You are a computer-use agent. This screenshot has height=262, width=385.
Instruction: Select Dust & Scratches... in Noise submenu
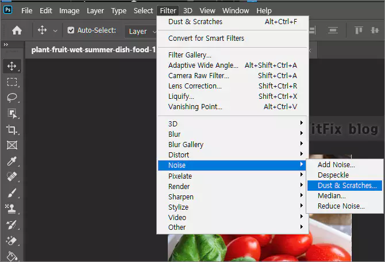click(x=345, y=186)
